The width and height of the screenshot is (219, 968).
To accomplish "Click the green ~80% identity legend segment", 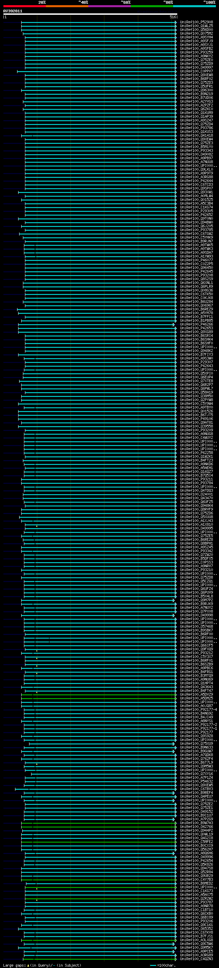I will pos(152,6).
